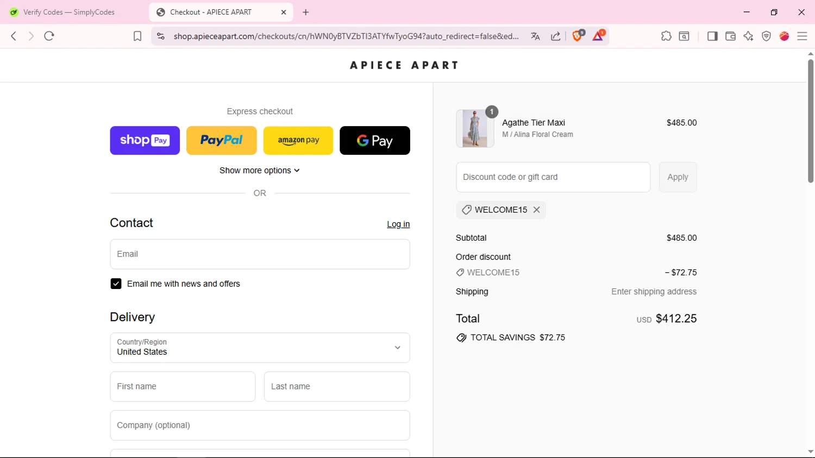Click the WELCOME15 code tag

[501, 210]
